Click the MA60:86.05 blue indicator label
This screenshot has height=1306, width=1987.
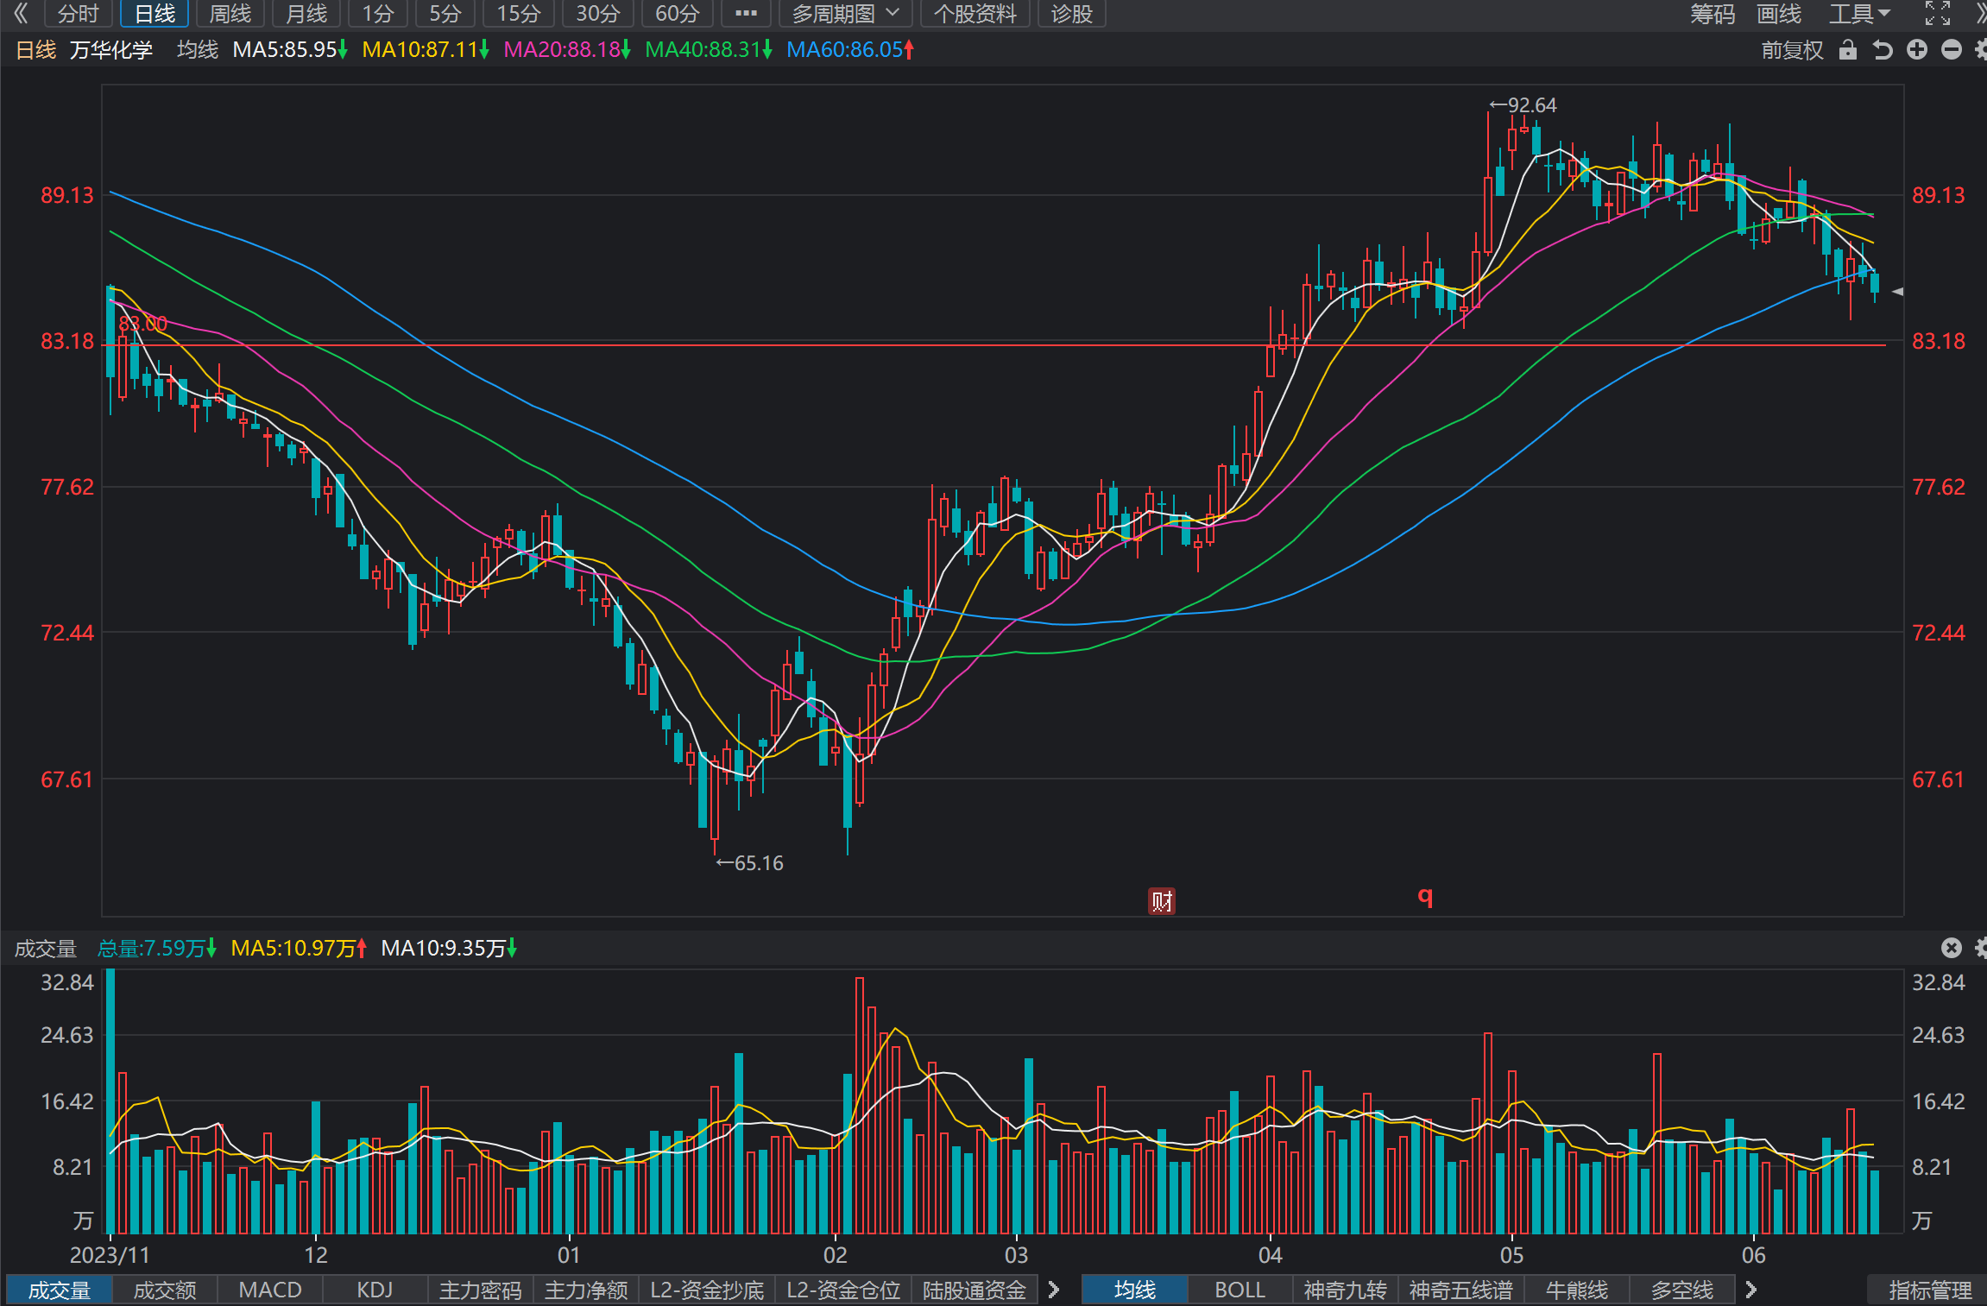coord(850,50)
